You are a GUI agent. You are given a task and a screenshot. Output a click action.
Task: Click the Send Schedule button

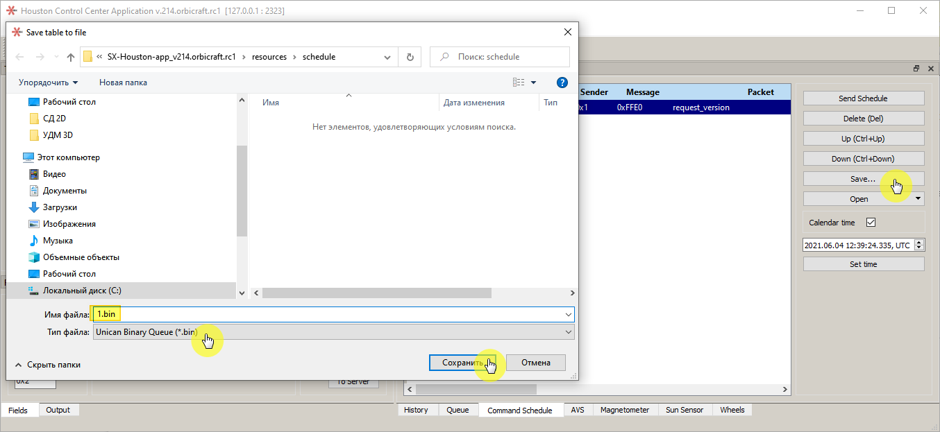pyautogui.click(x=863, y=98)
